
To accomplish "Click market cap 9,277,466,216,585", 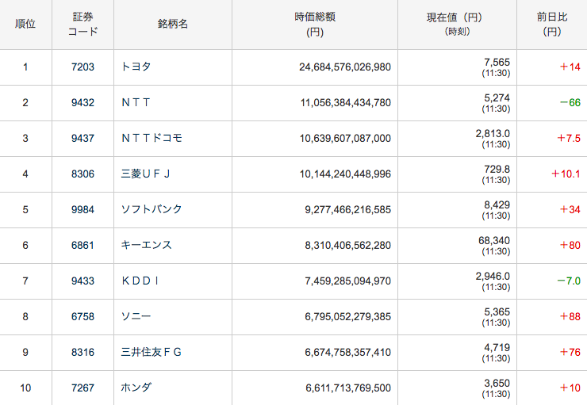I will pos(347,209).
